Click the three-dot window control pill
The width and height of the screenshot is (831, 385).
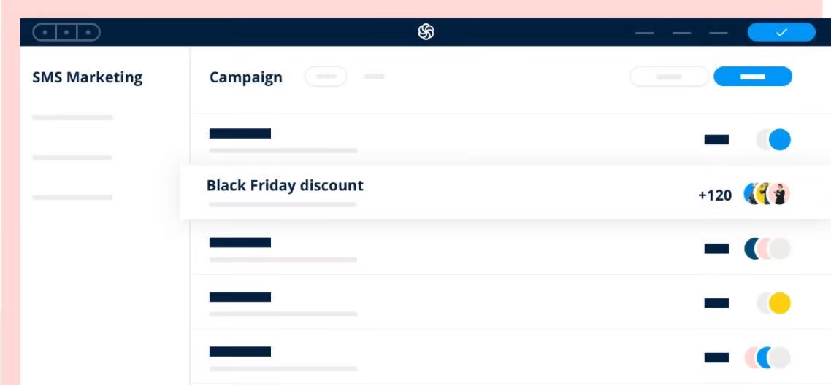tap(66, 32)
